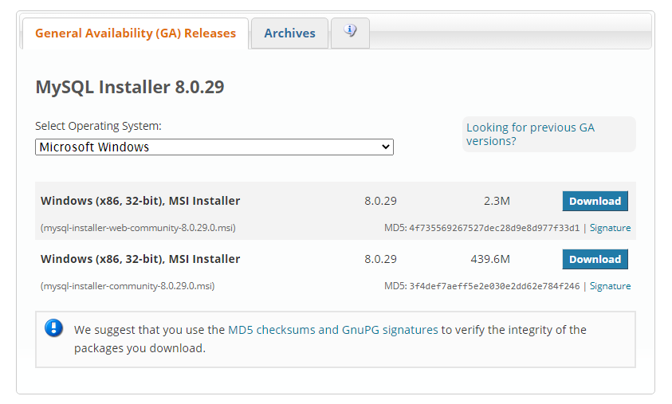The image size is (672, 404).
Task: Click the mysql-installer-web-community-8.0.29.0.msi filename
Action: tap(138, 228)
